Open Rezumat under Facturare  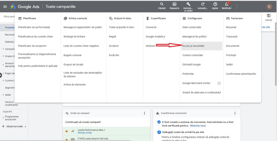[231, 27]
